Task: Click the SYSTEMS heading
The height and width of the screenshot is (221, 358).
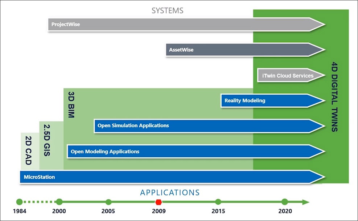Action: click(x=167, y=10)
